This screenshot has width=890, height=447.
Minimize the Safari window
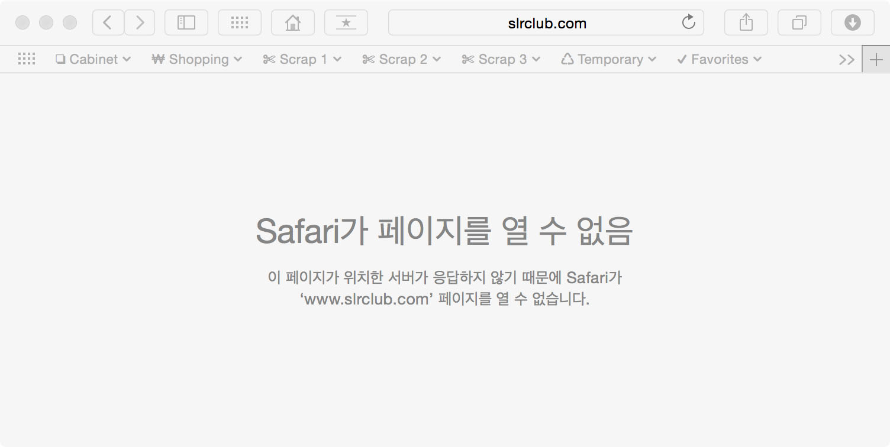click(x=46, y=23)
